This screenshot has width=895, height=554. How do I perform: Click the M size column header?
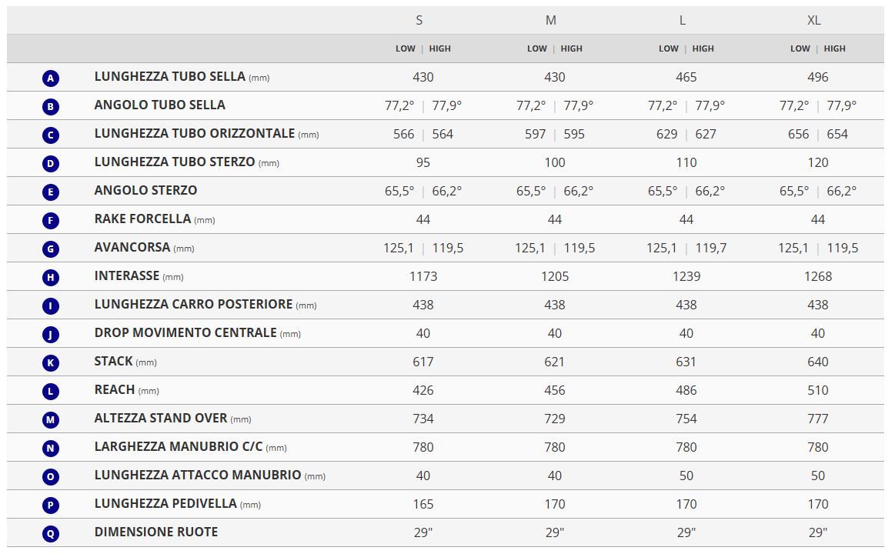click(x=551, y=21)
